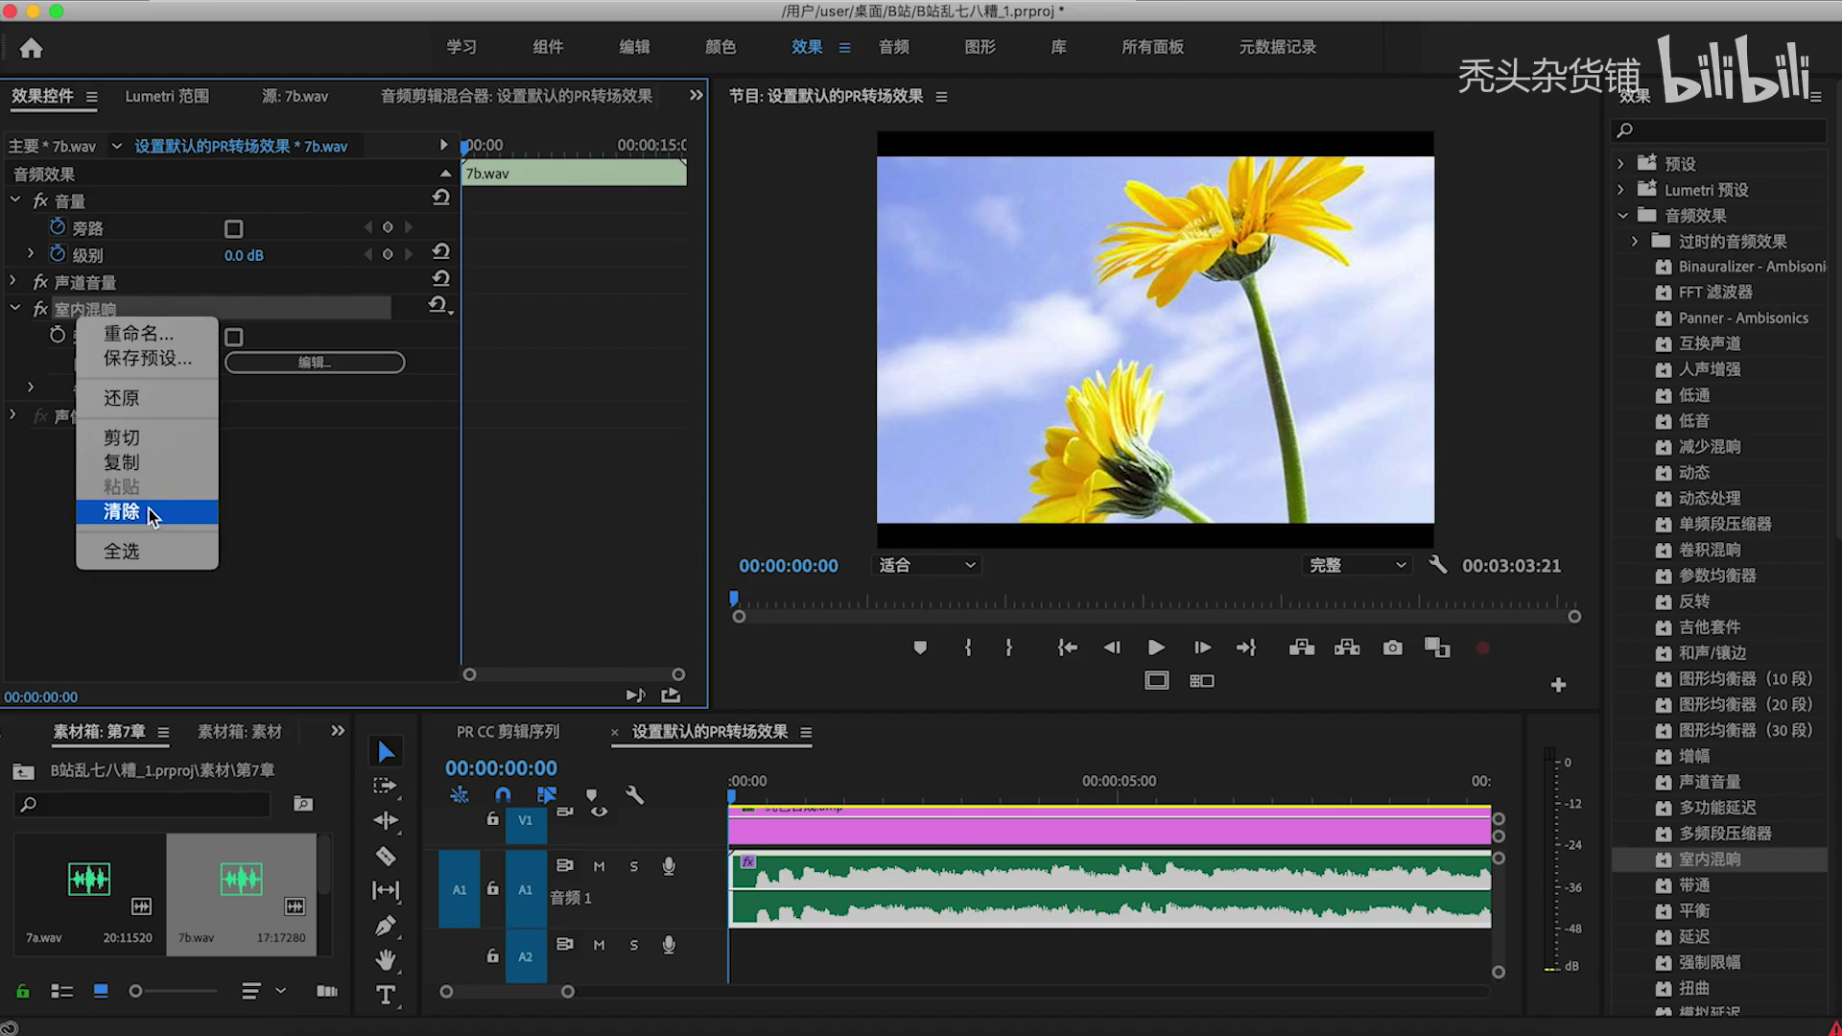Select the Razor tool in tools panel

pos(386,856)
